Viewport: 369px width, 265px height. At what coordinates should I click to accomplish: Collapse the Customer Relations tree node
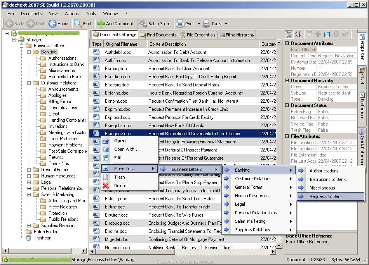29,83
